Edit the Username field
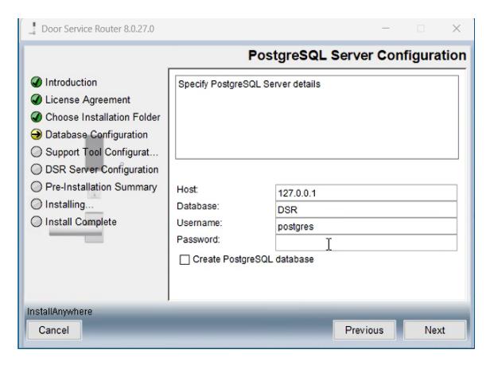The width and height of the screenshot is (490, 369). pyautogui.click(x=366, y=226)
